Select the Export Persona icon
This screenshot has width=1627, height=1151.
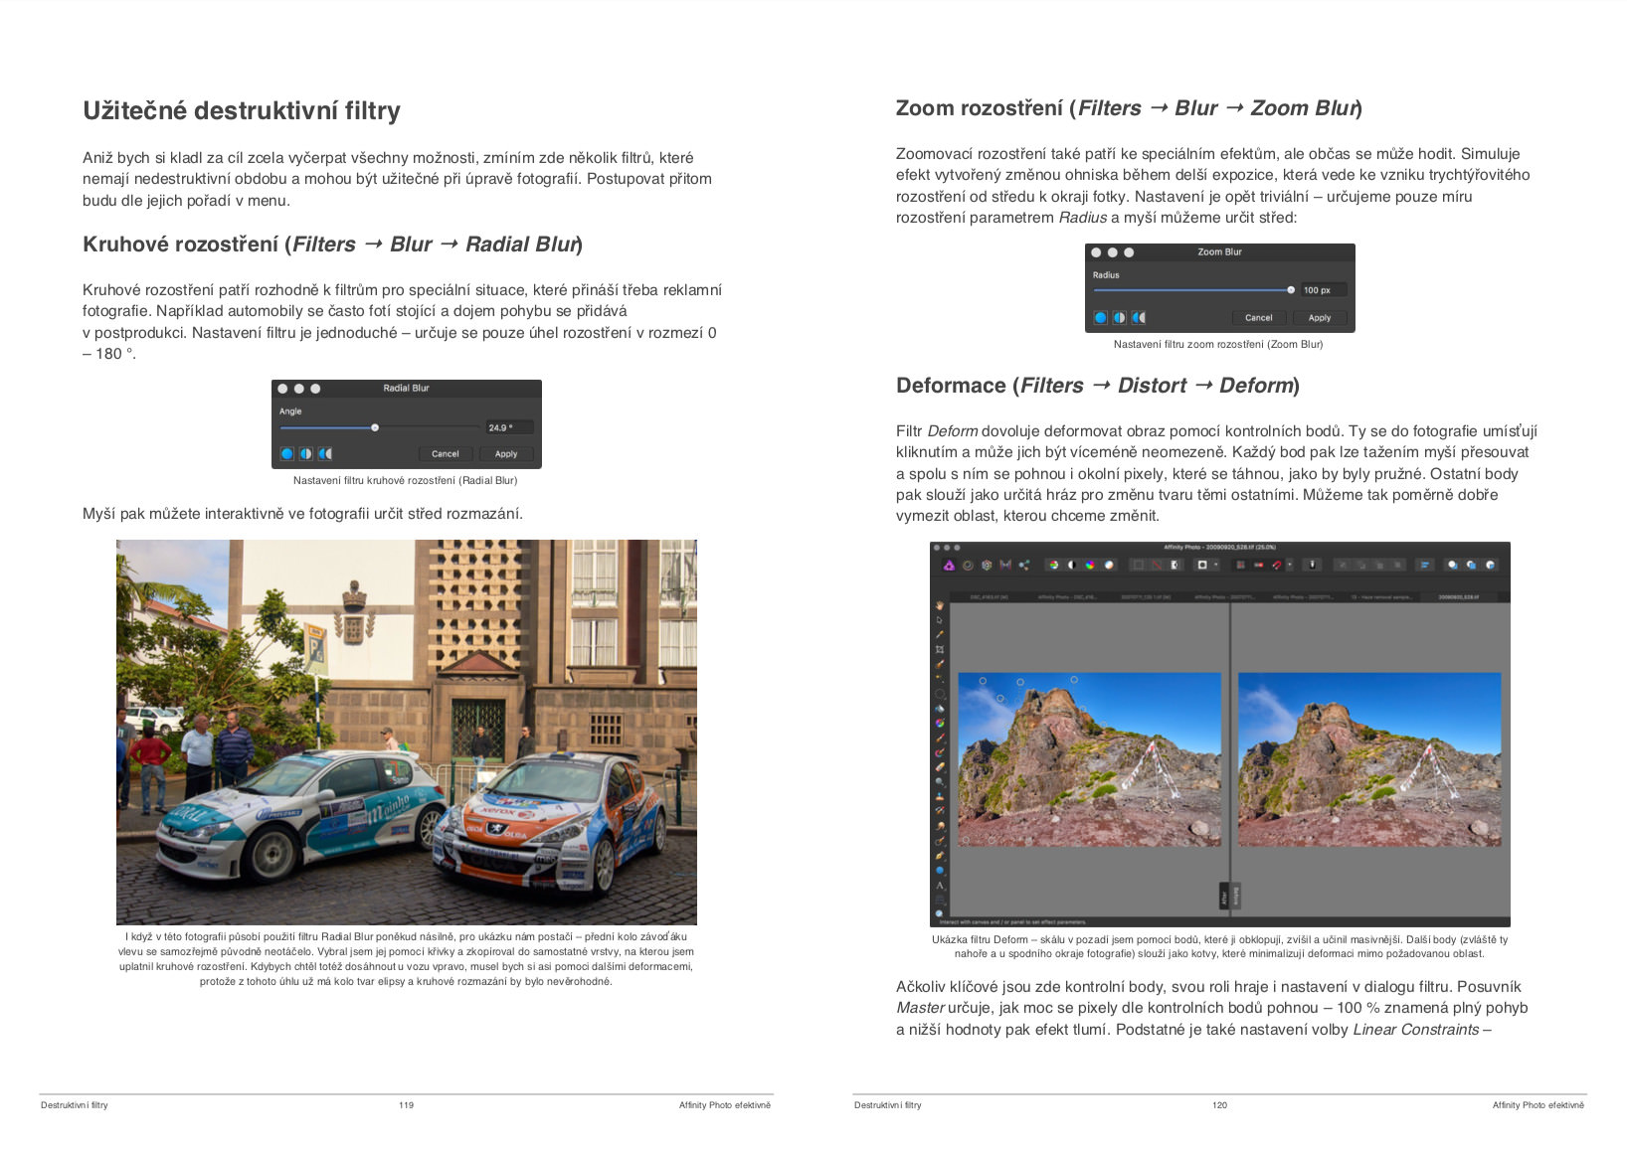pos(1023,565)
